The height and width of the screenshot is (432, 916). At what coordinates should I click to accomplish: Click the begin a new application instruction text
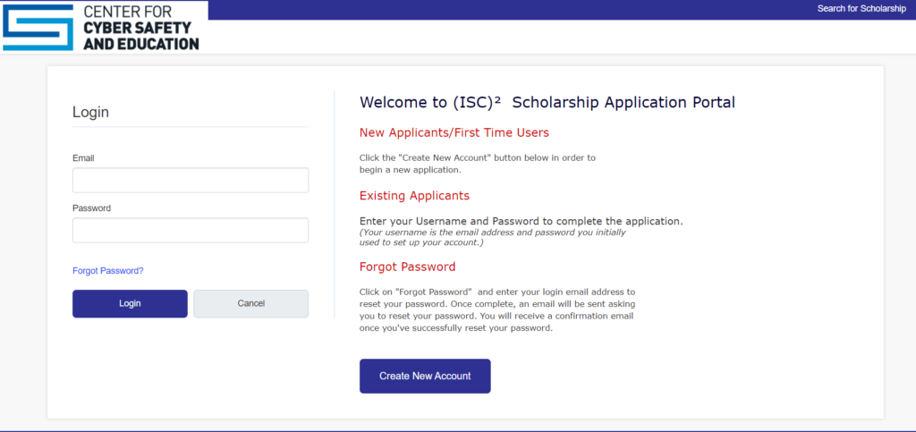(478, 164)
